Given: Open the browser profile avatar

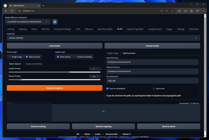Looking at the screenshot, I should [x=5, y=5].
